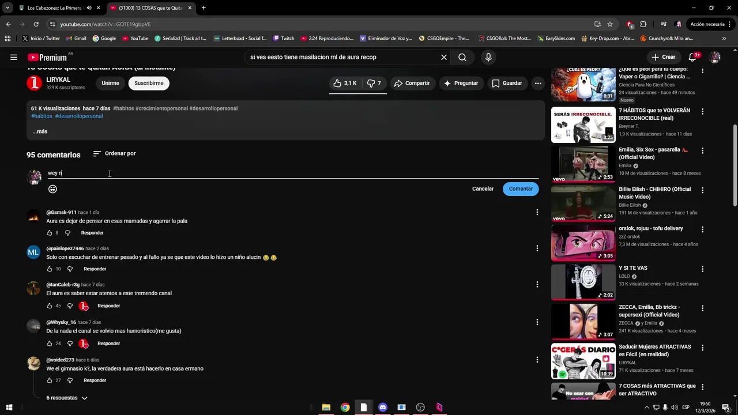738x415 pixels.
Task: Show hidden system tray icons
Action: [646, 408]
